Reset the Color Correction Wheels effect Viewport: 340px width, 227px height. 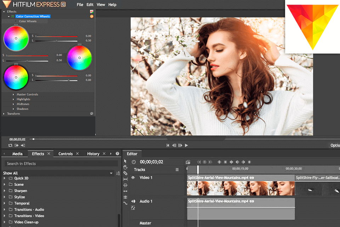point(92,17)
